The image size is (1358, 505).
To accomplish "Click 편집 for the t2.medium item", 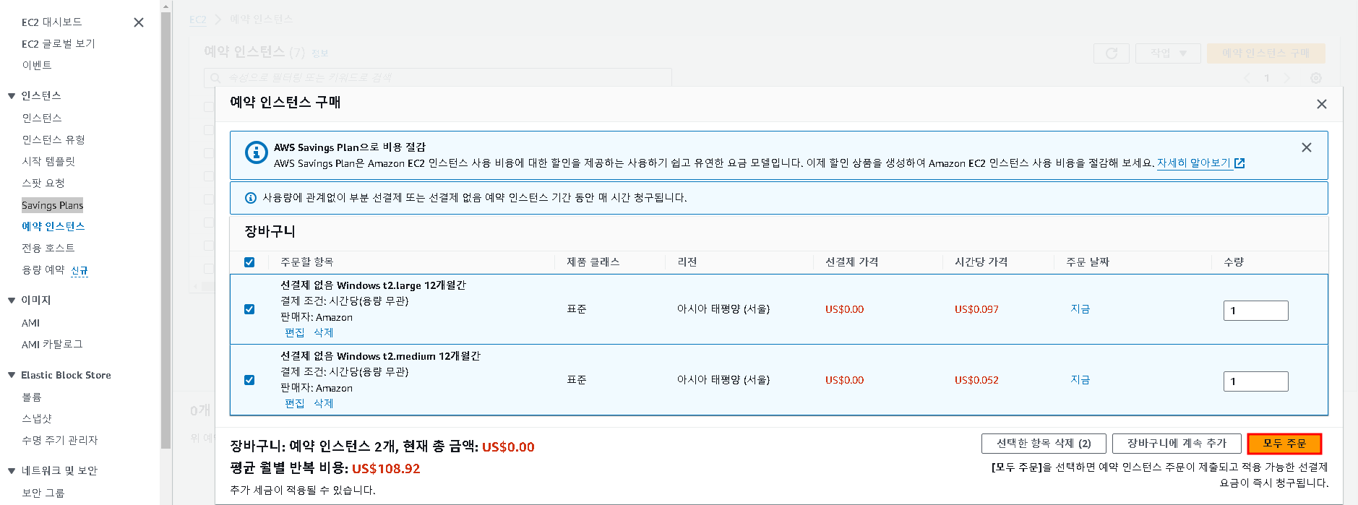I will click(x=295, y=404).
